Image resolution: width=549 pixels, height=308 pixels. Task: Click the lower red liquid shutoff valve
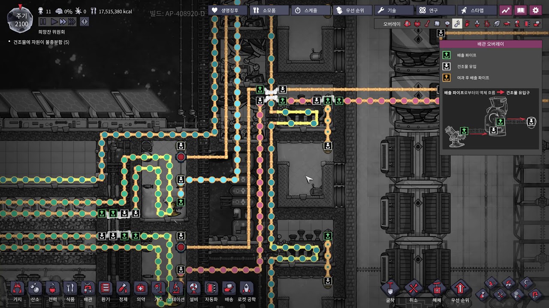tap(181, 247)
